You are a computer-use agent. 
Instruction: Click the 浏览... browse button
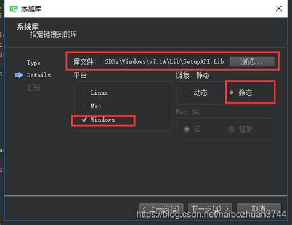click(x=253, y=61)
